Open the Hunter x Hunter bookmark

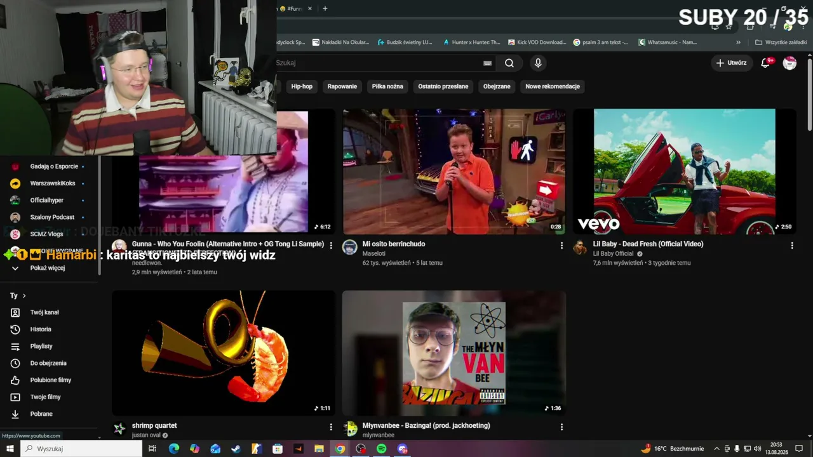471,43
